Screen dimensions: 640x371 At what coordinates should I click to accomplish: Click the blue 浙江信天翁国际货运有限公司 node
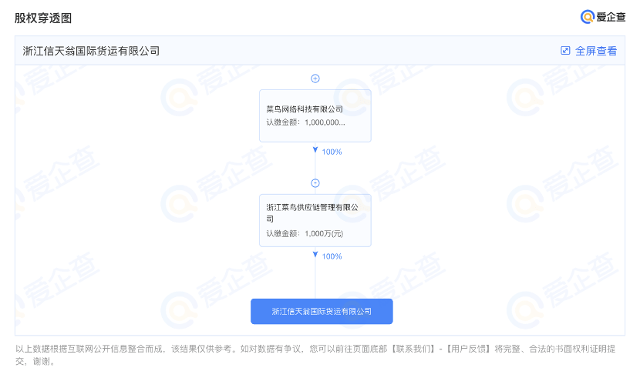coord(322,312)
